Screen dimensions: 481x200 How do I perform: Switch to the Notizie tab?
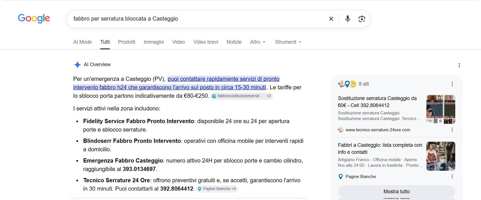[234, 42]
